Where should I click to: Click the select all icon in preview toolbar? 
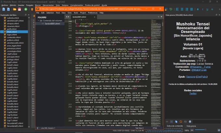pyautogui.click(x=172, y=122)
